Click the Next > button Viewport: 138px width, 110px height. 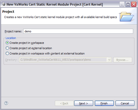[x=84, y=103]
